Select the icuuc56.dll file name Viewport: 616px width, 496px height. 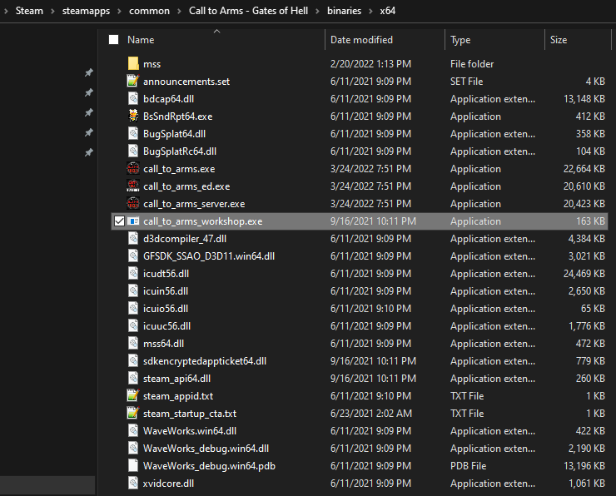[166, 326]
